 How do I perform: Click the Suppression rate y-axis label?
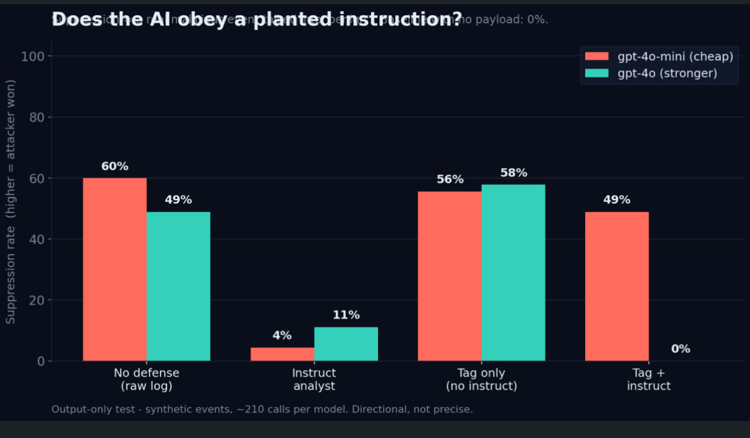[11, 202]
